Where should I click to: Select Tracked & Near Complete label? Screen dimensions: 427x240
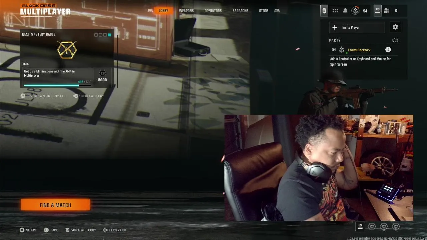[46, 96]
